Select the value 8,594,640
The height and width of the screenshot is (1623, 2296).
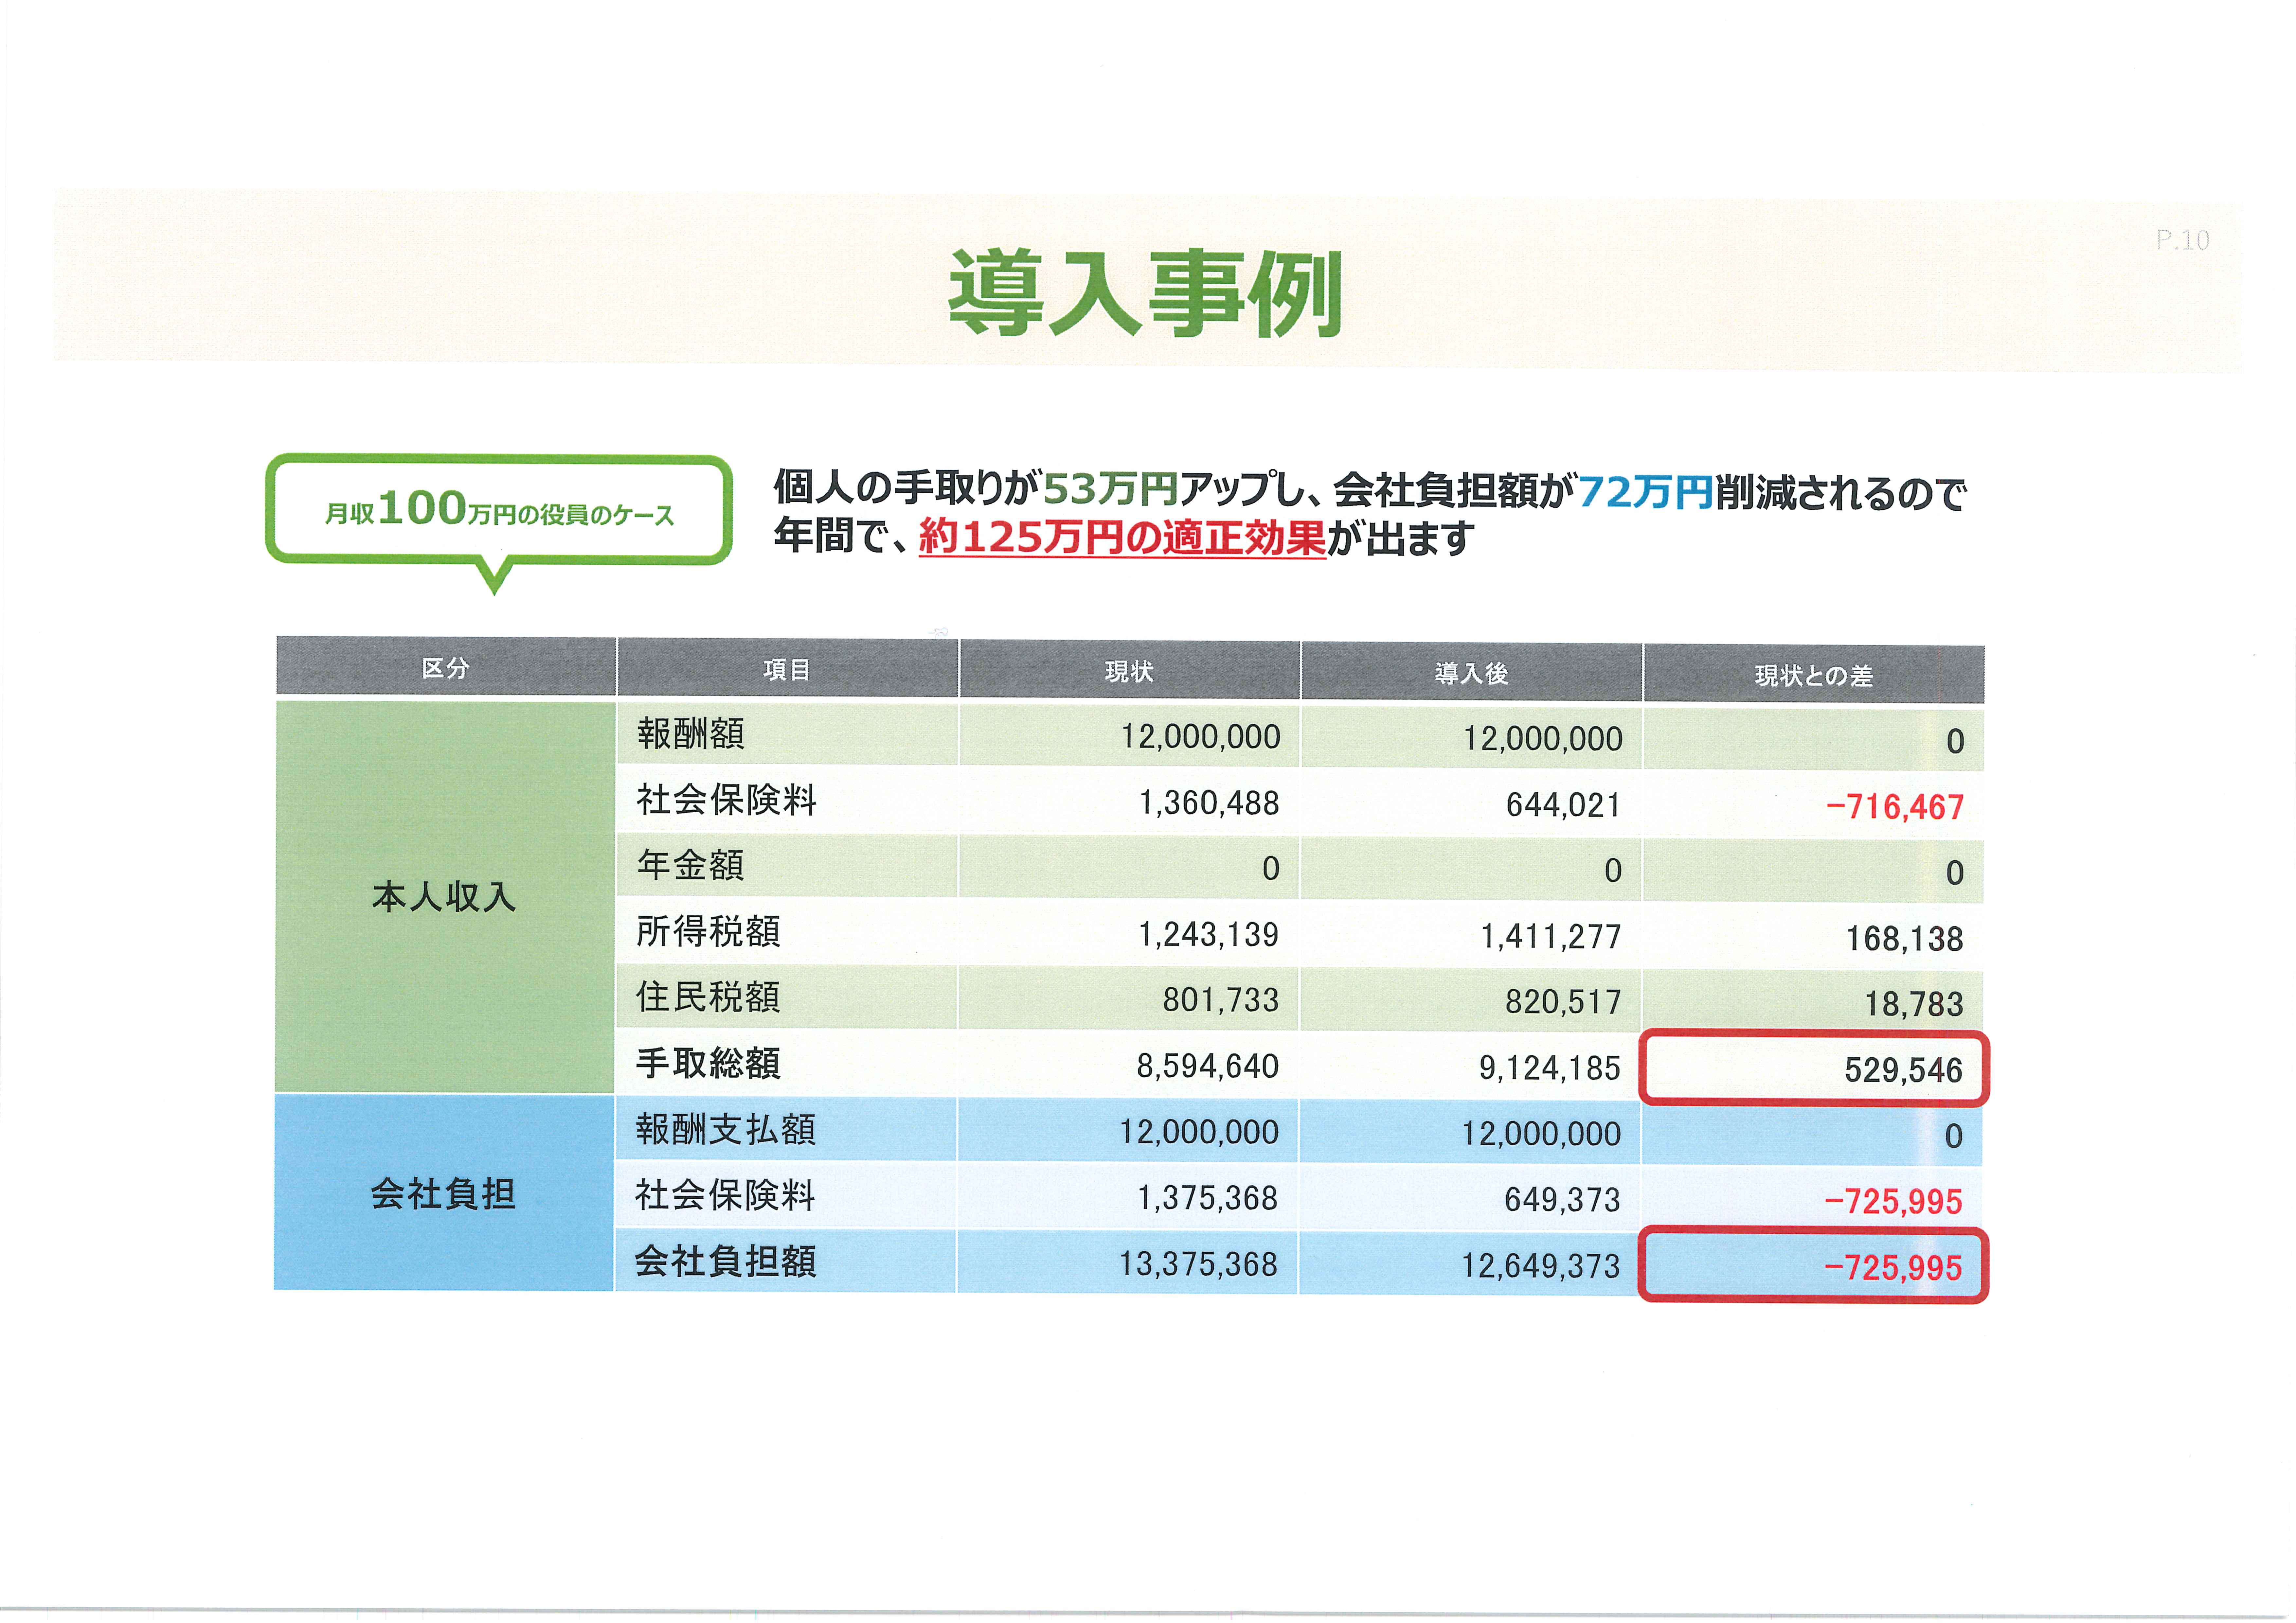[1208, 1066]
